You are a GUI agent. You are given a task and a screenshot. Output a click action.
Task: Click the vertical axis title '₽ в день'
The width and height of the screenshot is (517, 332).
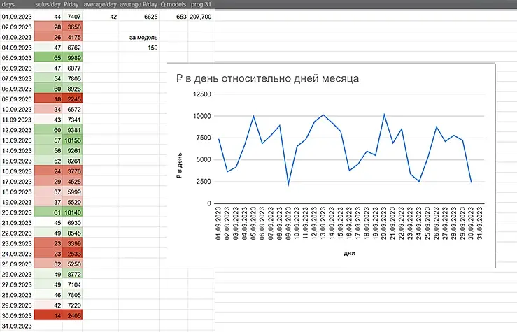(x=179, y=166)
